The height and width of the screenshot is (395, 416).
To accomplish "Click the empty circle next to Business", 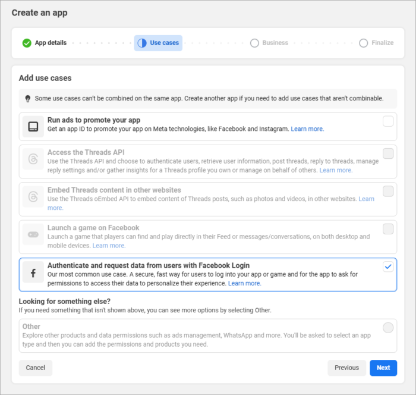I will (254, 43).
